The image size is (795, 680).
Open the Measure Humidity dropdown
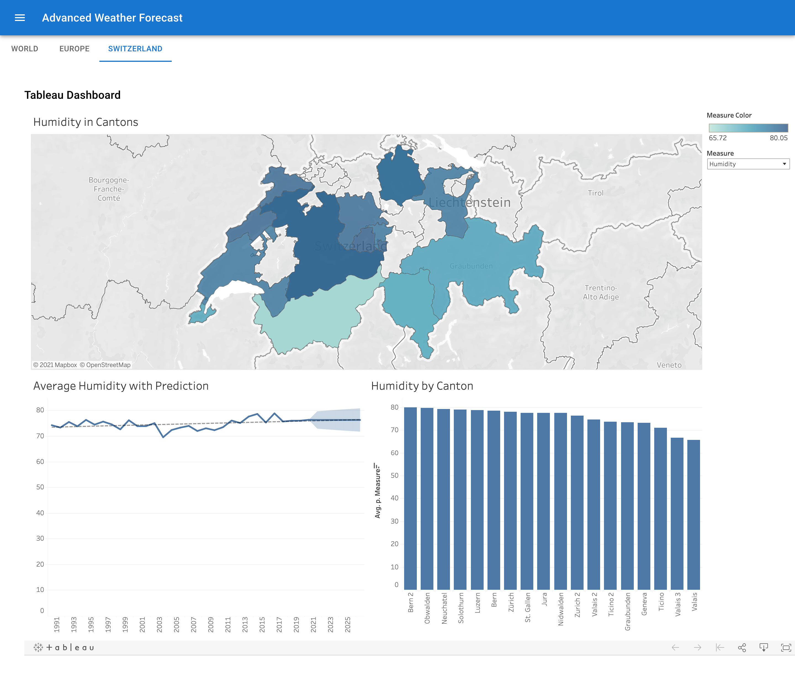(x=748, y=164)
